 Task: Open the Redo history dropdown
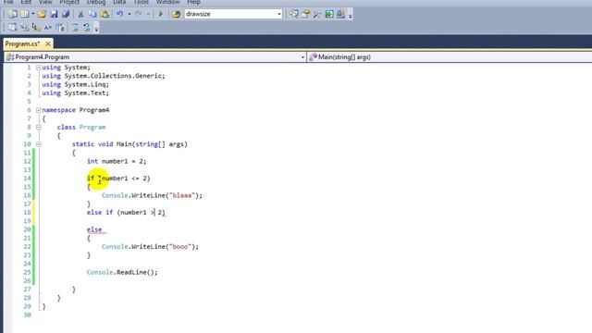(x=148, y=15)
